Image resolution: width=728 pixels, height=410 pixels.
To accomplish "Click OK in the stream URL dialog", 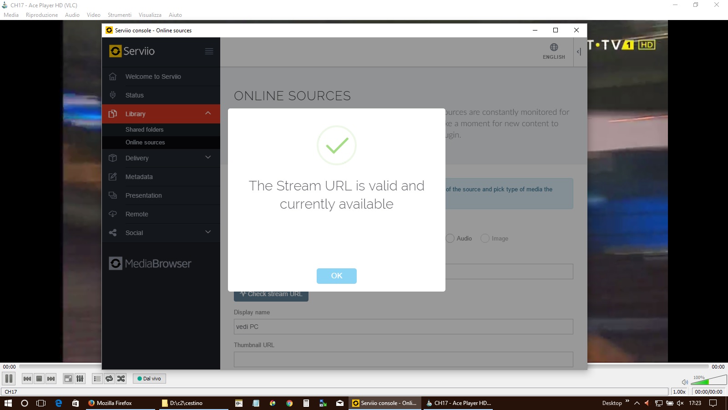I will (336, 276).
